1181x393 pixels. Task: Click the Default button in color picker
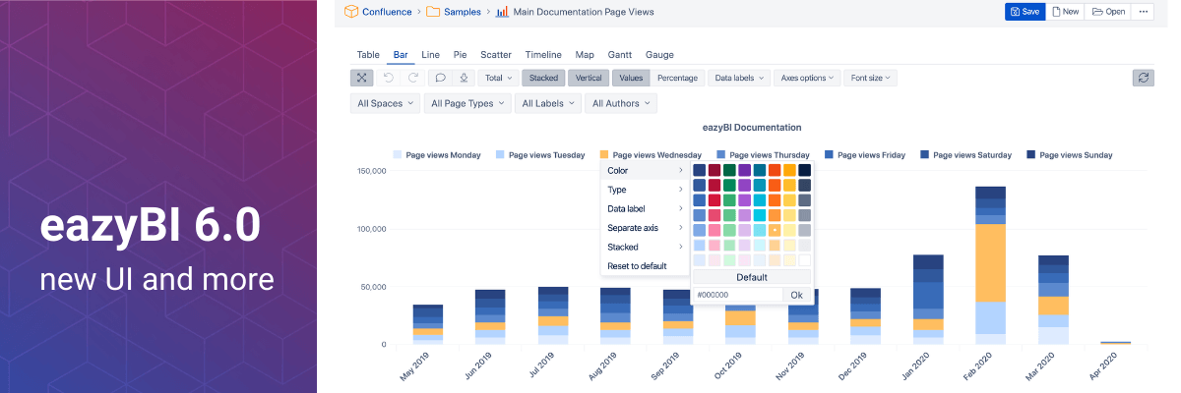pos(752,277)
